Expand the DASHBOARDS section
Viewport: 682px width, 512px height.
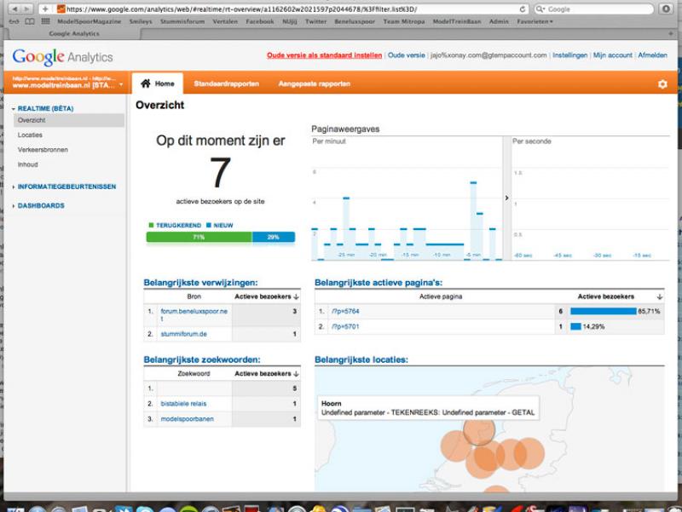(x=14, y=206)
